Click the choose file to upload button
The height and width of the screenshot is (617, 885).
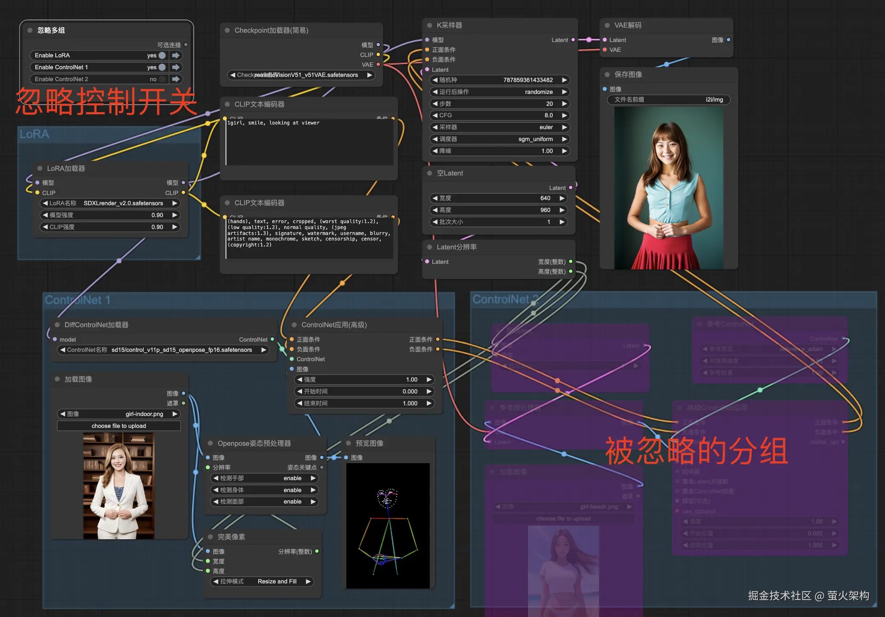119,426
